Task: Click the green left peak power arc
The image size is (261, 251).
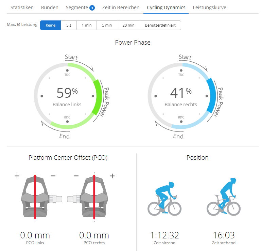Action: (x=98, y=97)
